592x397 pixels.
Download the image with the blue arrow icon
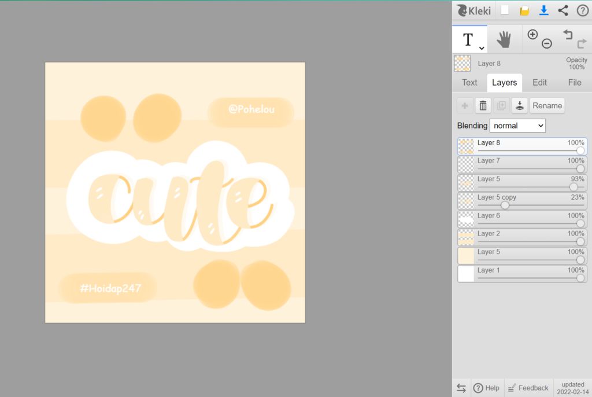543,10
